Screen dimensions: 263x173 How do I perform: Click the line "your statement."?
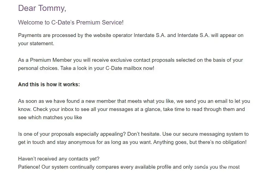pyautogui.click(x=36, y=43)
